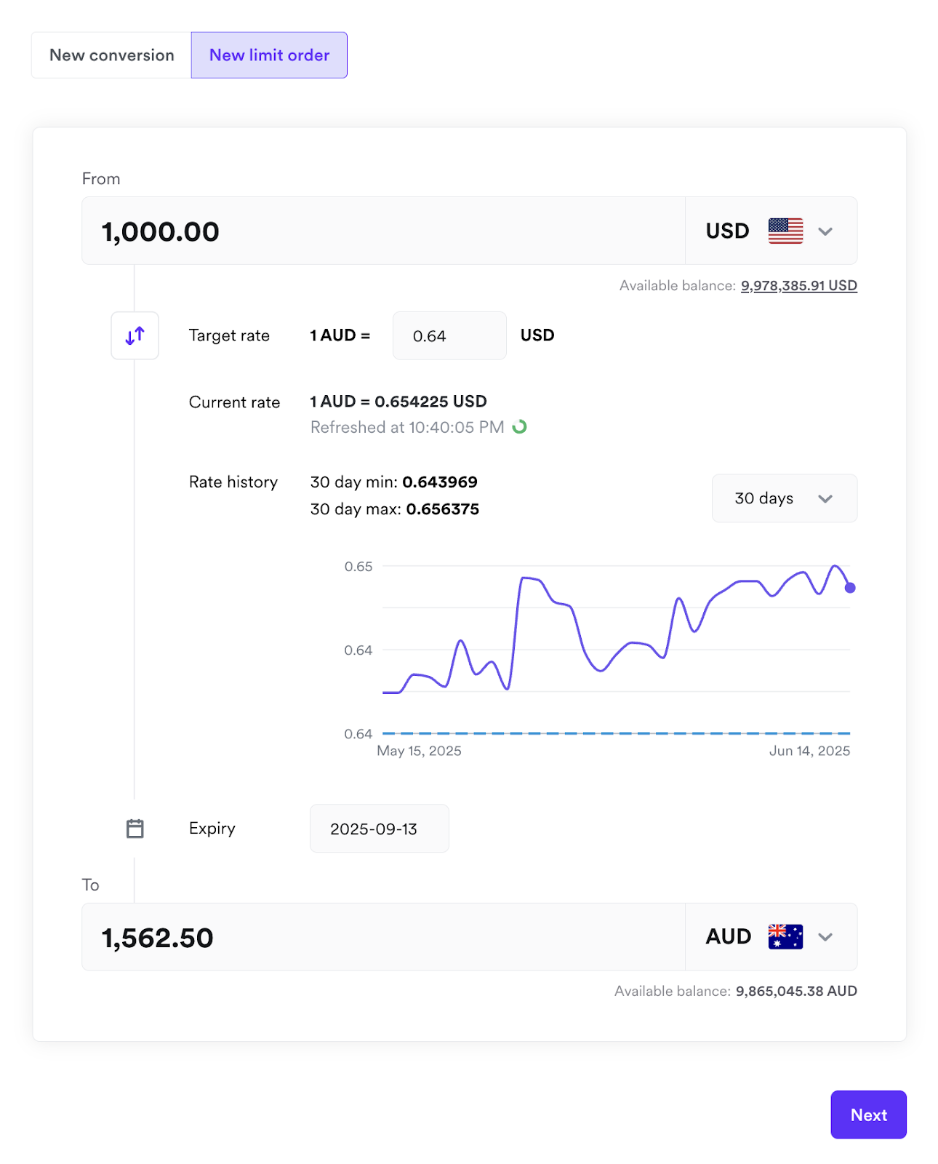
Task: Click the calendar icon beside Expiry
Action: (x=135, y=829)
